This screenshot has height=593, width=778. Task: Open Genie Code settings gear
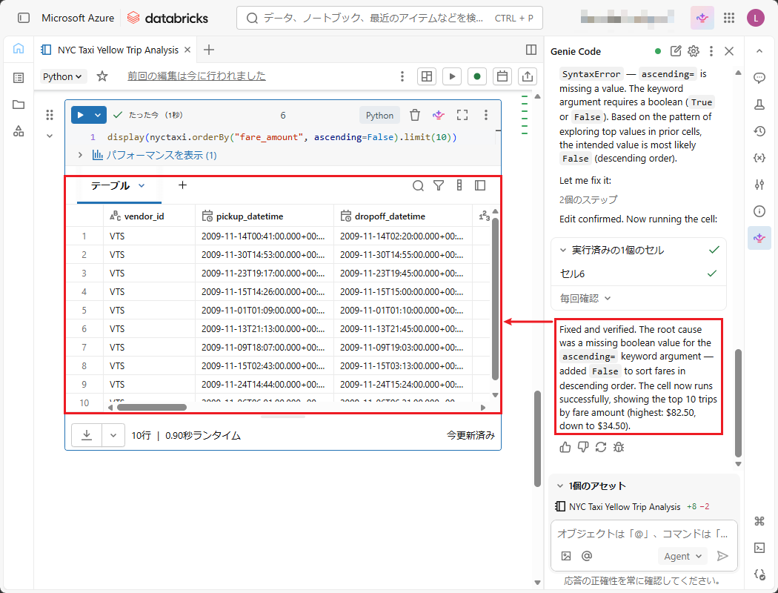(x=694, y=51)
